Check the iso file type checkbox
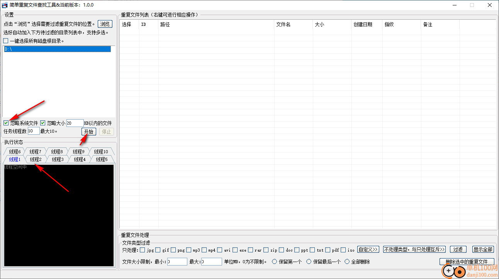Viewport: 499px width, 279px height. [x=343, y=250]
